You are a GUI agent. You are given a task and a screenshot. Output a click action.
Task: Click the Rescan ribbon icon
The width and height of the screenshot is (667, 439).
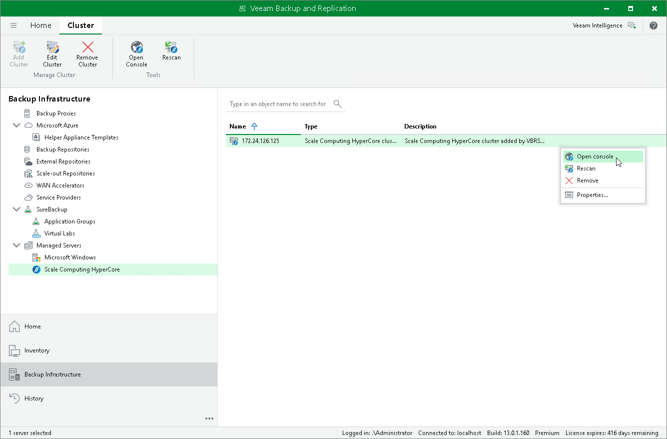click(171, 47)
